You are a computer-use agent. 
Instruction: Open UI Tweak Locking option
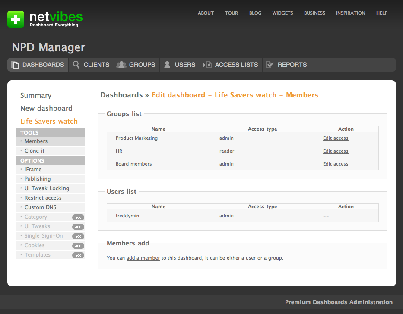[x=51, y=188]
